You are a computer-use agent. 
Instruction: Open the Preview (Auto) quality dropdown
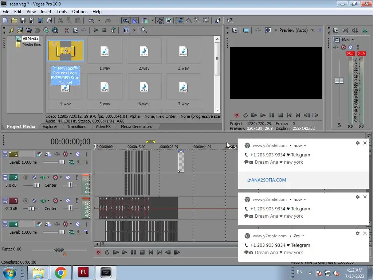312,30
